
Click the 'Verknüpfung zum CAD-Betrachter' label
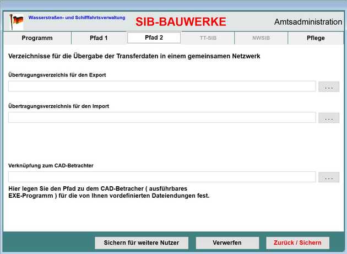coord(51,165)
